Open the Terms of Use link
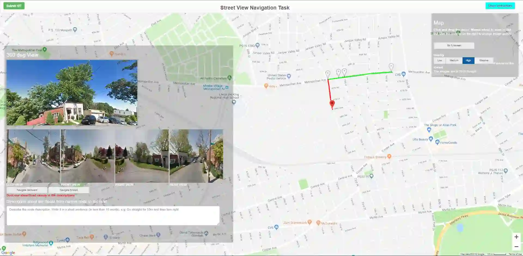Viewport: 523px width, 256px height. click(x=515, y=254)
